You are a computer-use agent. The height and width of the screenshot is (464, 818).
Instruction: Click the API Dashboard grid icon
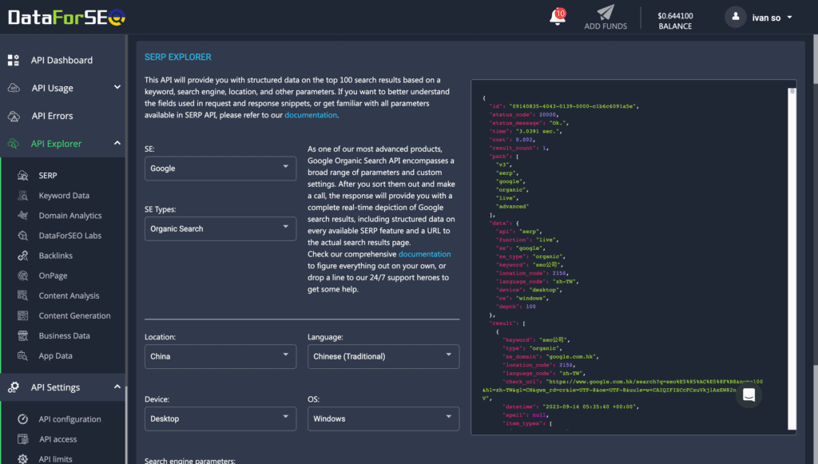click(14, 60)
